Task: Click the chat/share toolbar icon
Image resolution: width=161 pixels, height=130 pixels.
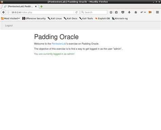Action: coord(142,12)
